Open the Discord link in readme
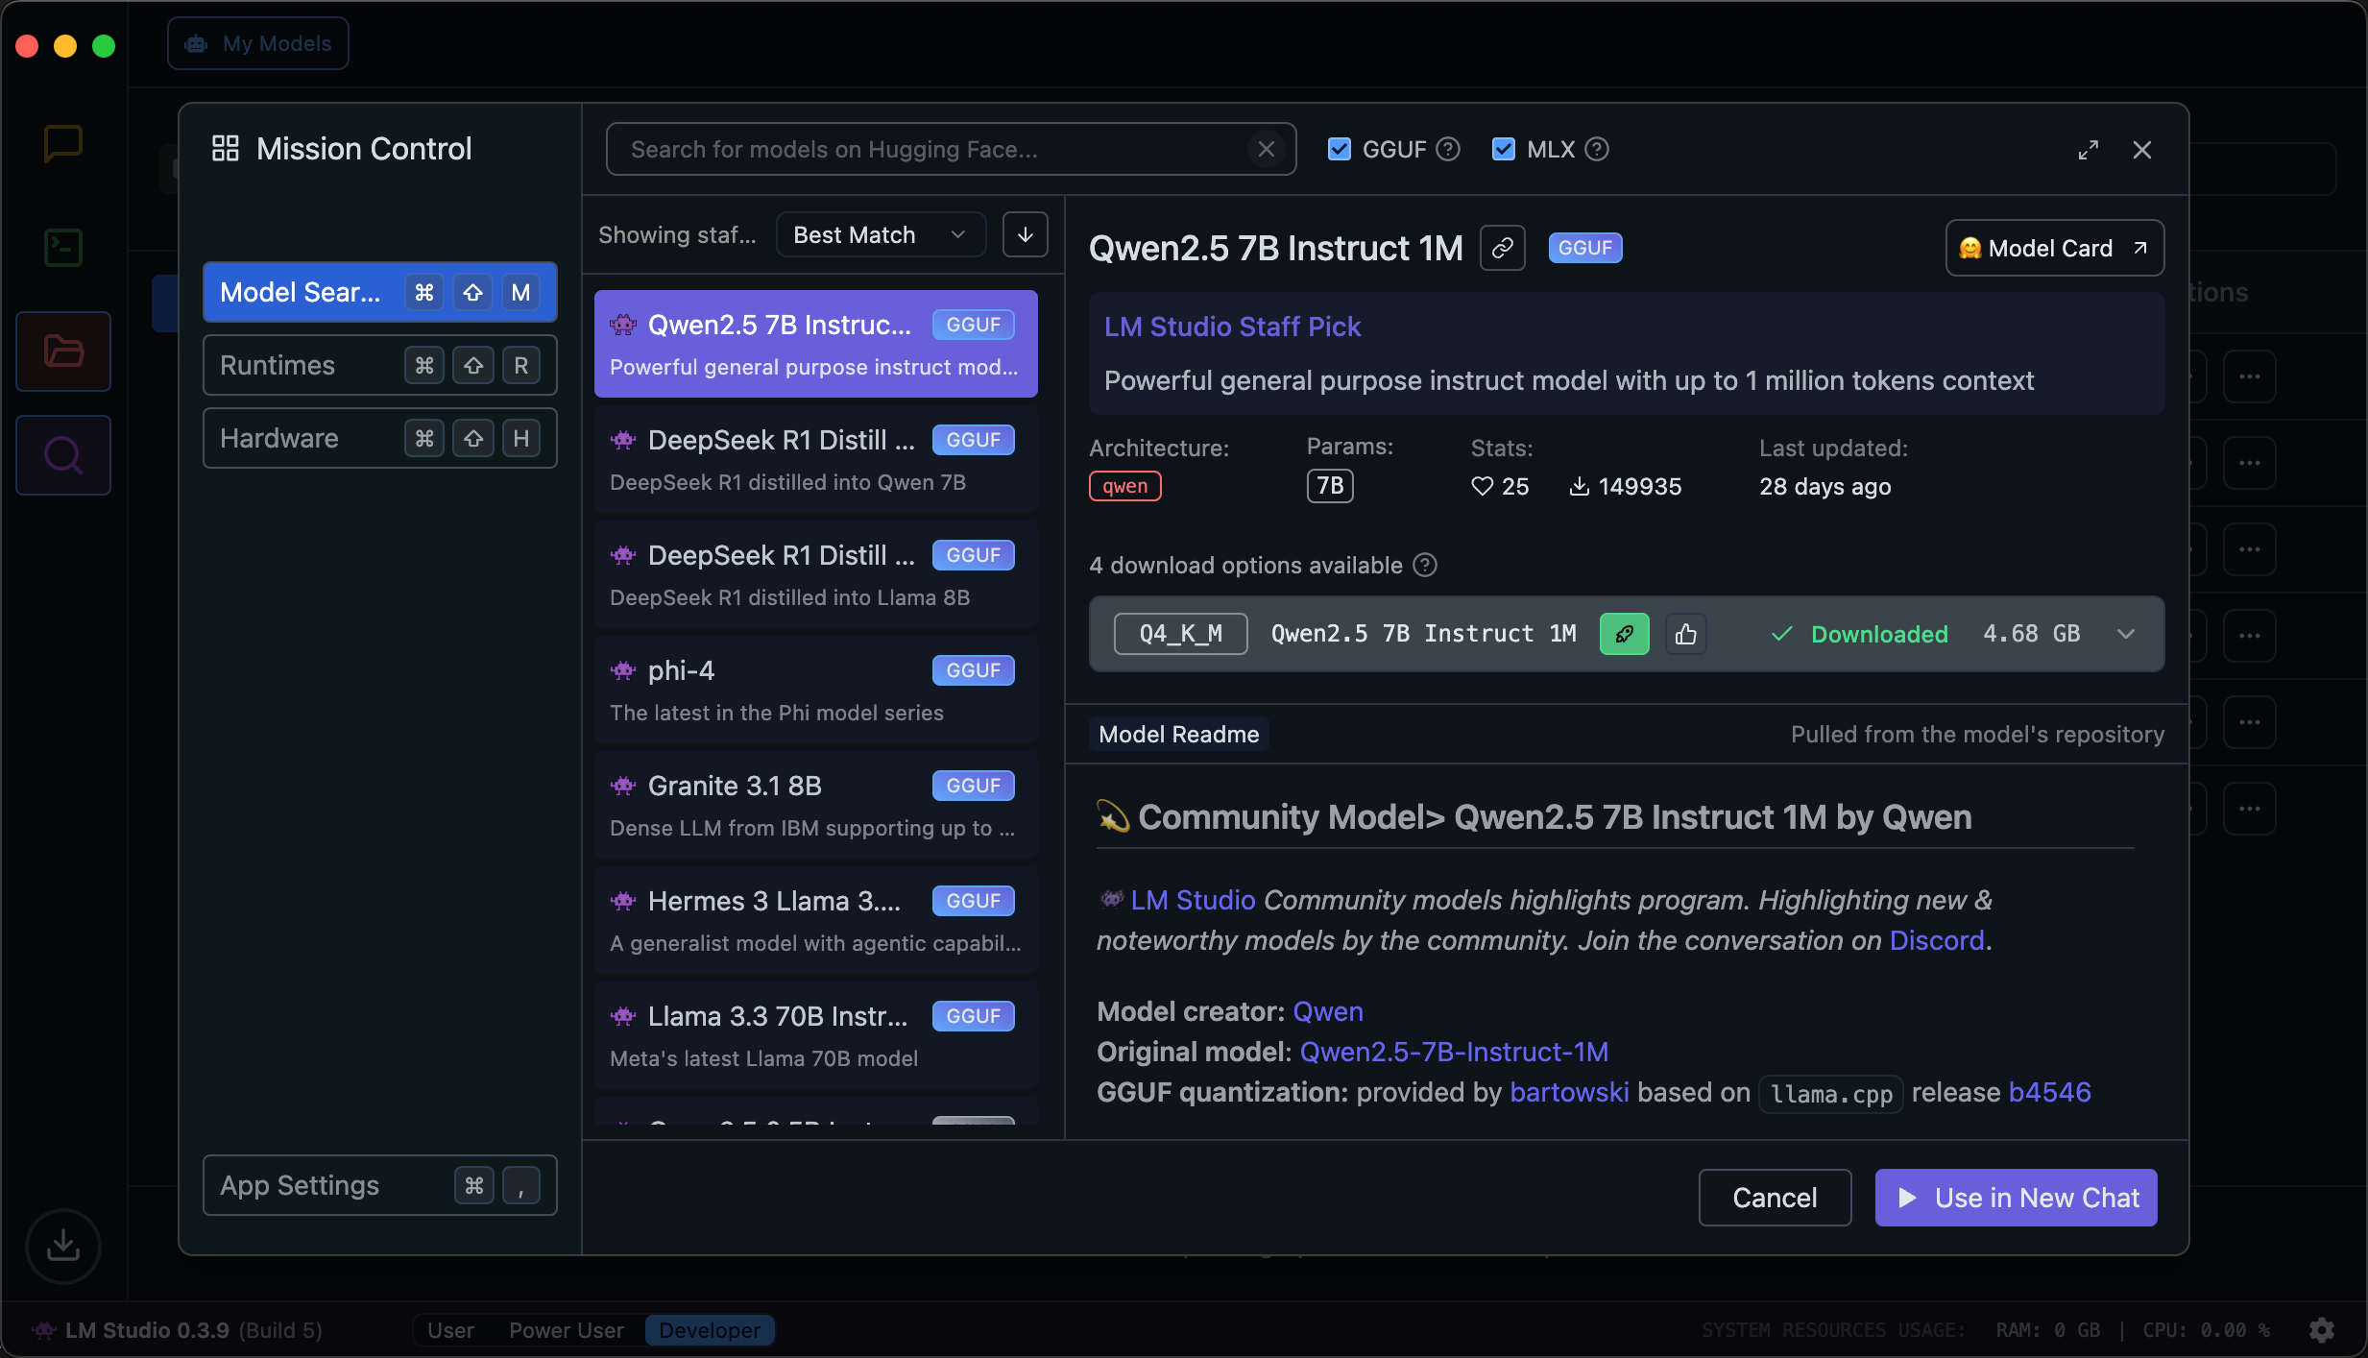Screen dimensions: 2368x1358 pos(1937,940)
